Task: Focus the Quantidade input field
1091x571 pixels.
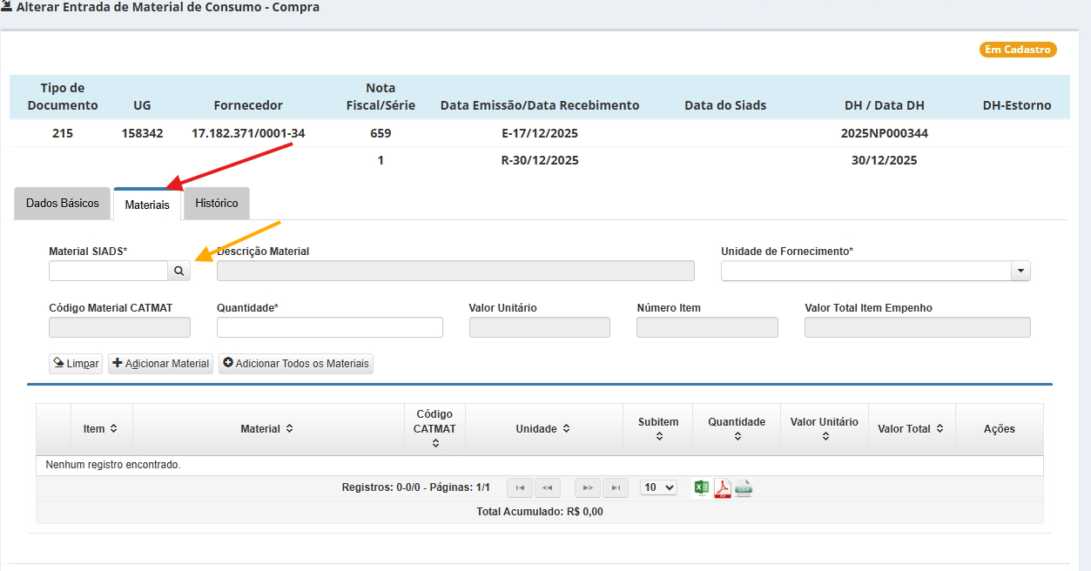Action: [329, 327]
